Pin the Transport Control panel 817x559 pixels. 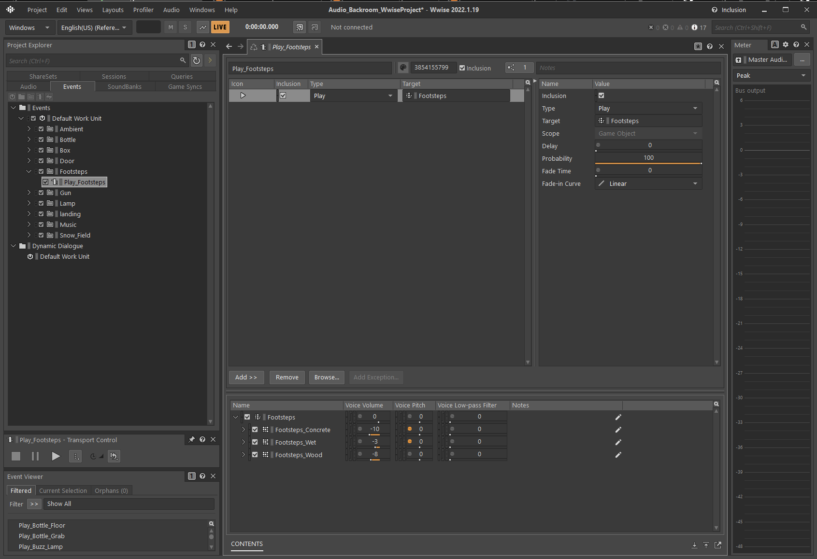pyautogui.click(x=192, y=440)
